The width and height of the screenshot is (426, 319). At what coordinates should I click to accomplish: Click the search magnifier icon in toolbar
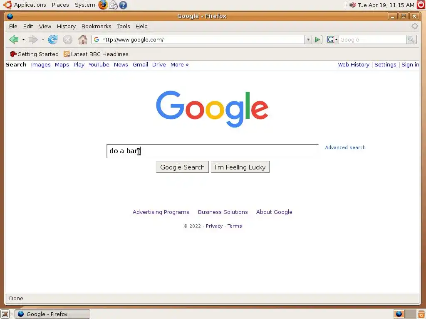[x=411, y=39]
